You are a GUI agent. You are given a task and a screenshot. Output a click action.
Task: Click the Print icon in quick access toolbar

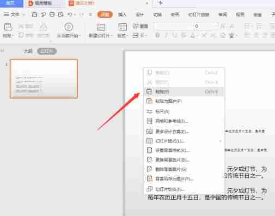(52, 14)
